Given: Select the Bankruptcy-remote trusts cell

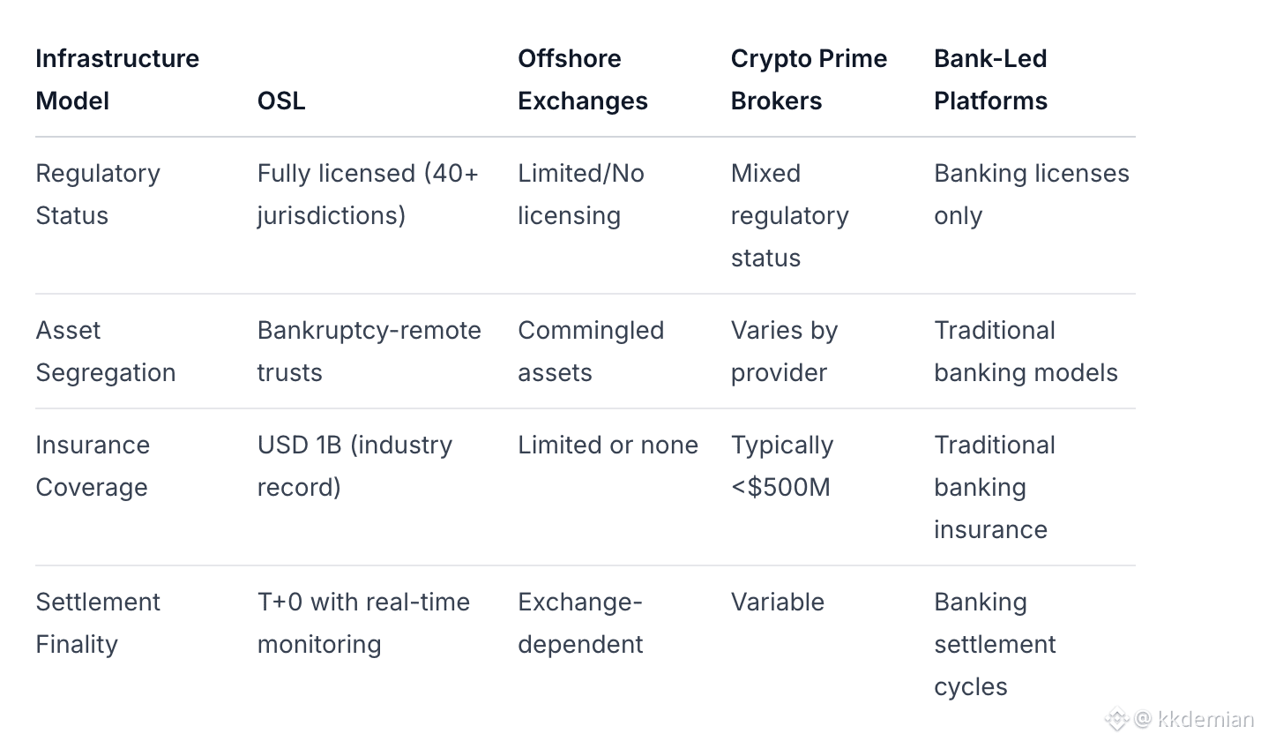Looking at the screenshot, I should (369, 351).
